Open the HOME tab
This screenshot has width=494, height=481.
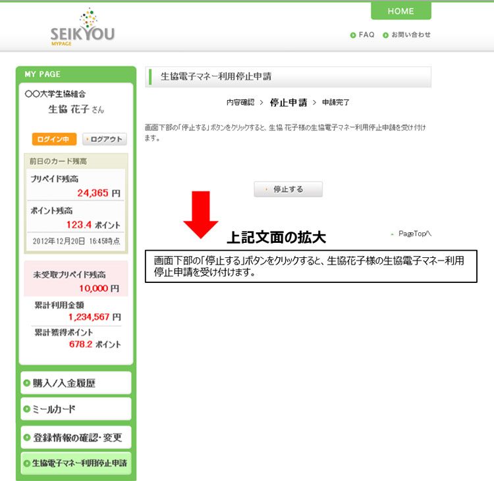[400, 11]
